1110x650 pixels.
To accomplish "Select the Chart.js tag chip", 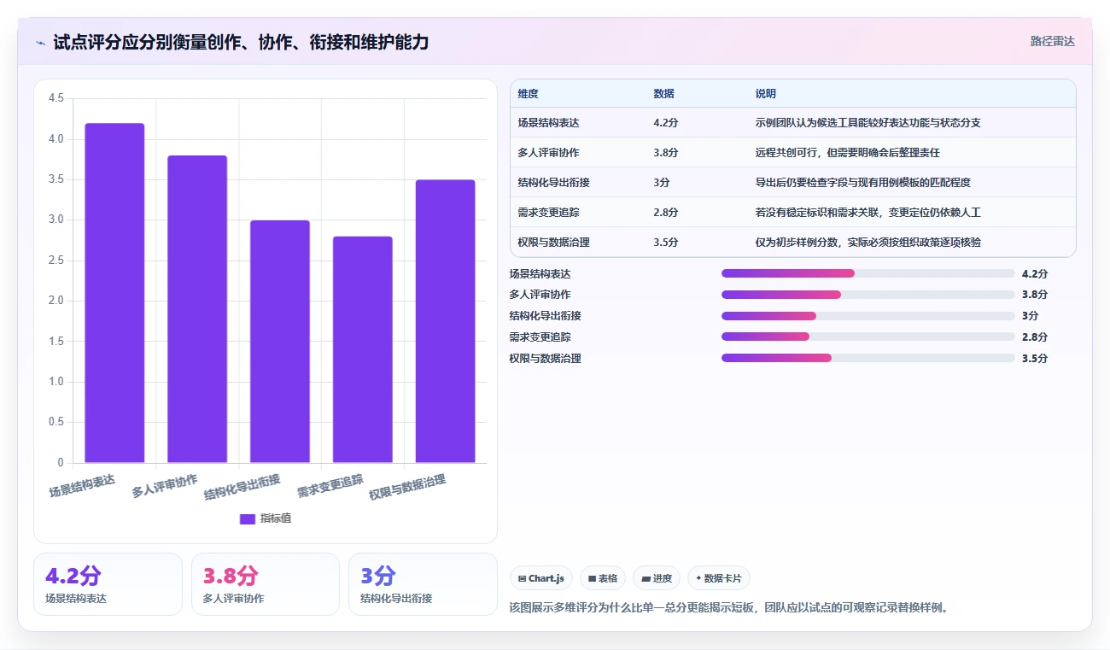I will [541, 578].
